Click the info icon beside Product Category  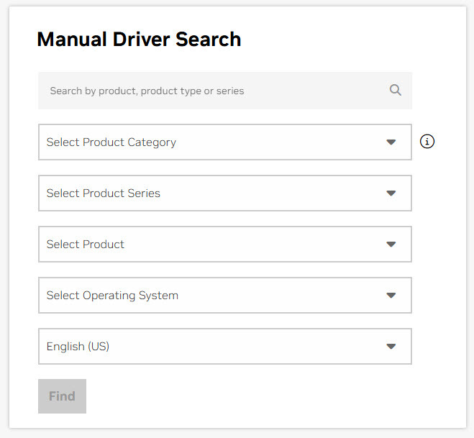click(427, 142)
